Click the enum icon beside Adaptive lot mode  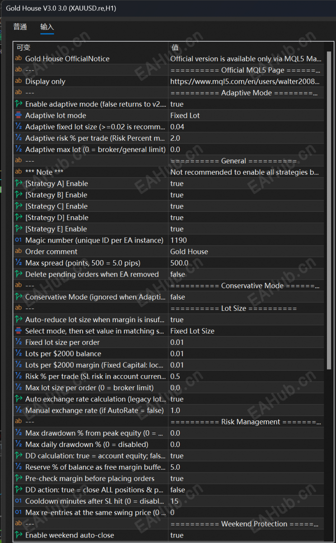[19, 115]
